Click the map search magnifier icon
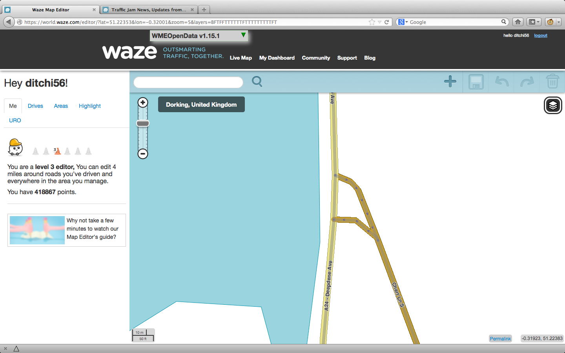The image size is (565, 353). click(x=257, y=82)
